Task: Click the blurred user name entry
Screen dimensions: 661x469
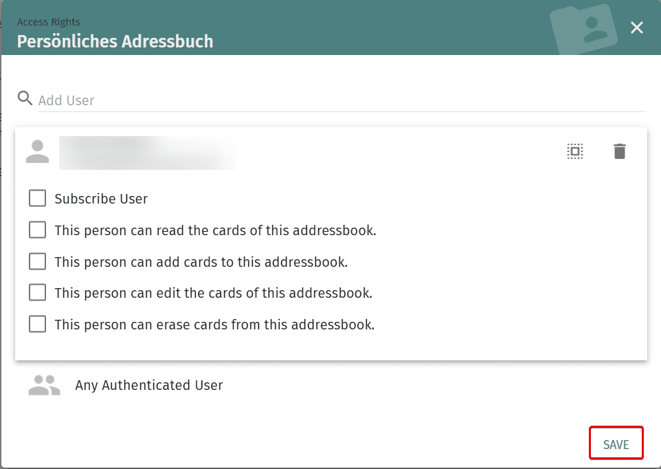Action: pos(148,153)
